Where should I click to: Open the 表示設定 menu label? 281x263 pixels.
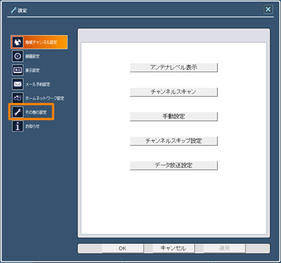click(x=32, y=70)
